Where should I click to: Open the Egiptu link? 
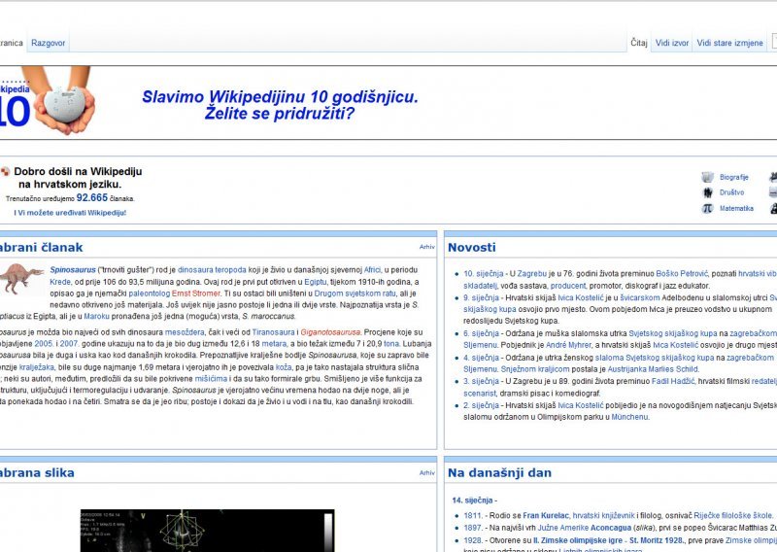tap(316, 282)
